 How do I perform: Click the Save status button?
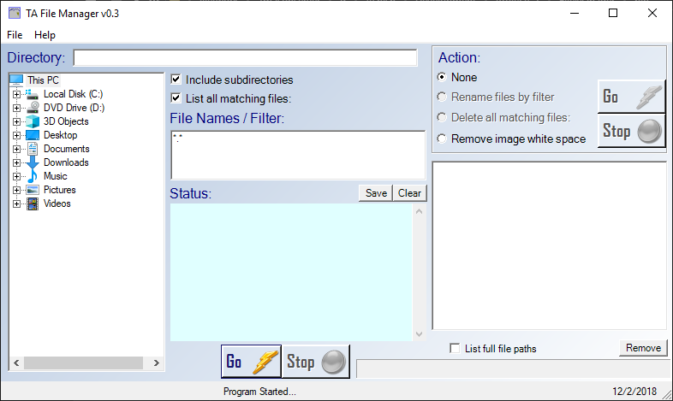click(376, 193)
